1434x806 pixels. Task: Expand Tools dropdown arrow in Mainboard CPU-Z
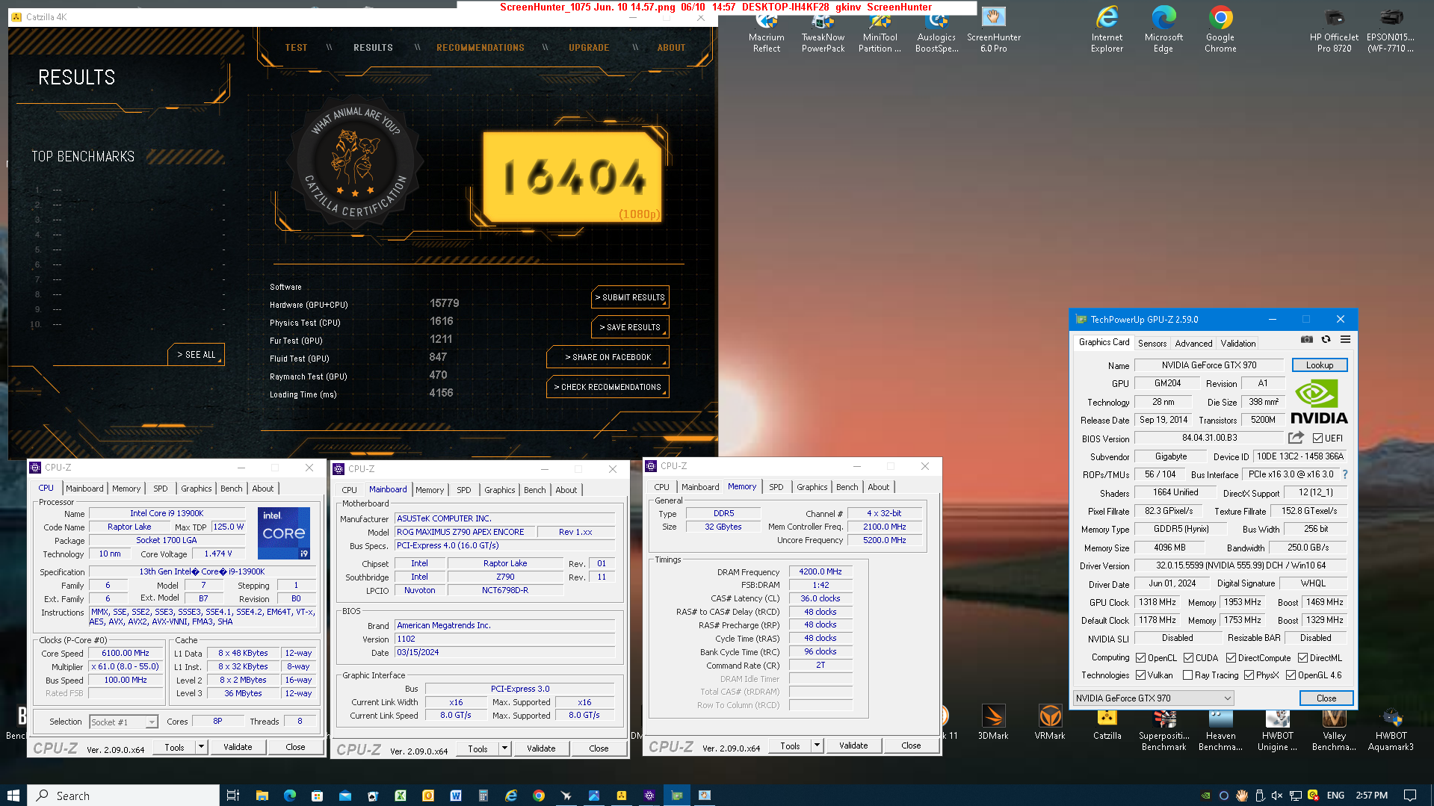click(x=504, y=748)
